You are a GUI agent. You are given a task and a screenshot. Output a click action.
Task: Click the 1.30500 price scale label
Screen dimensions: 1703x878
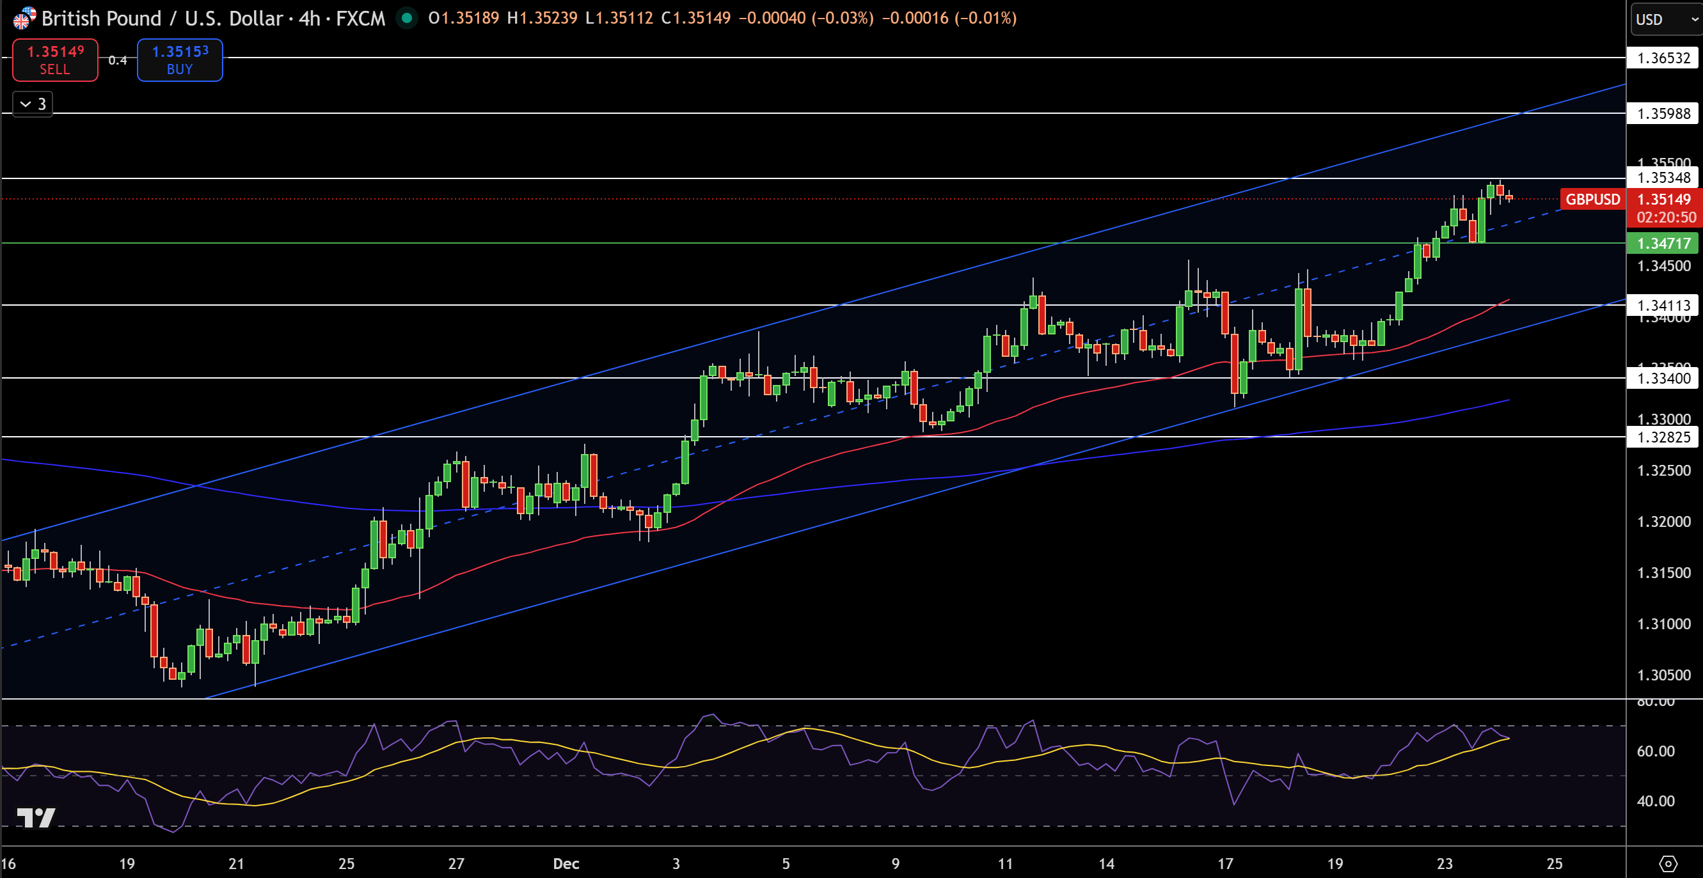[x=1663, y=675]
